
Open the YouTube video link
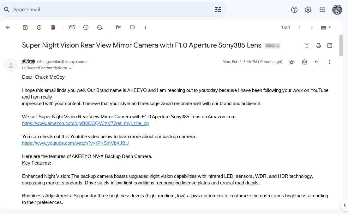[x=75, y=143]
